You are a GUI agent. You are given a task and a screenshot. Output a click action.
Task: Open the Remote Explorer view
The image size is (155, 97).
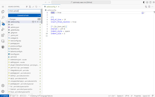click(x=3, y=41)
